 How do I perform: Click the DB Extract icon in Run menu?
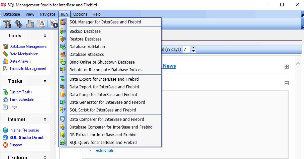63,135
